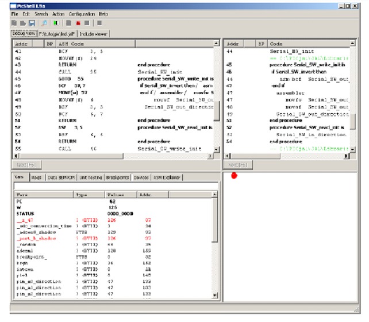Click the BP column header in ASM pane

pyautogui.click(x=49, y=44)
